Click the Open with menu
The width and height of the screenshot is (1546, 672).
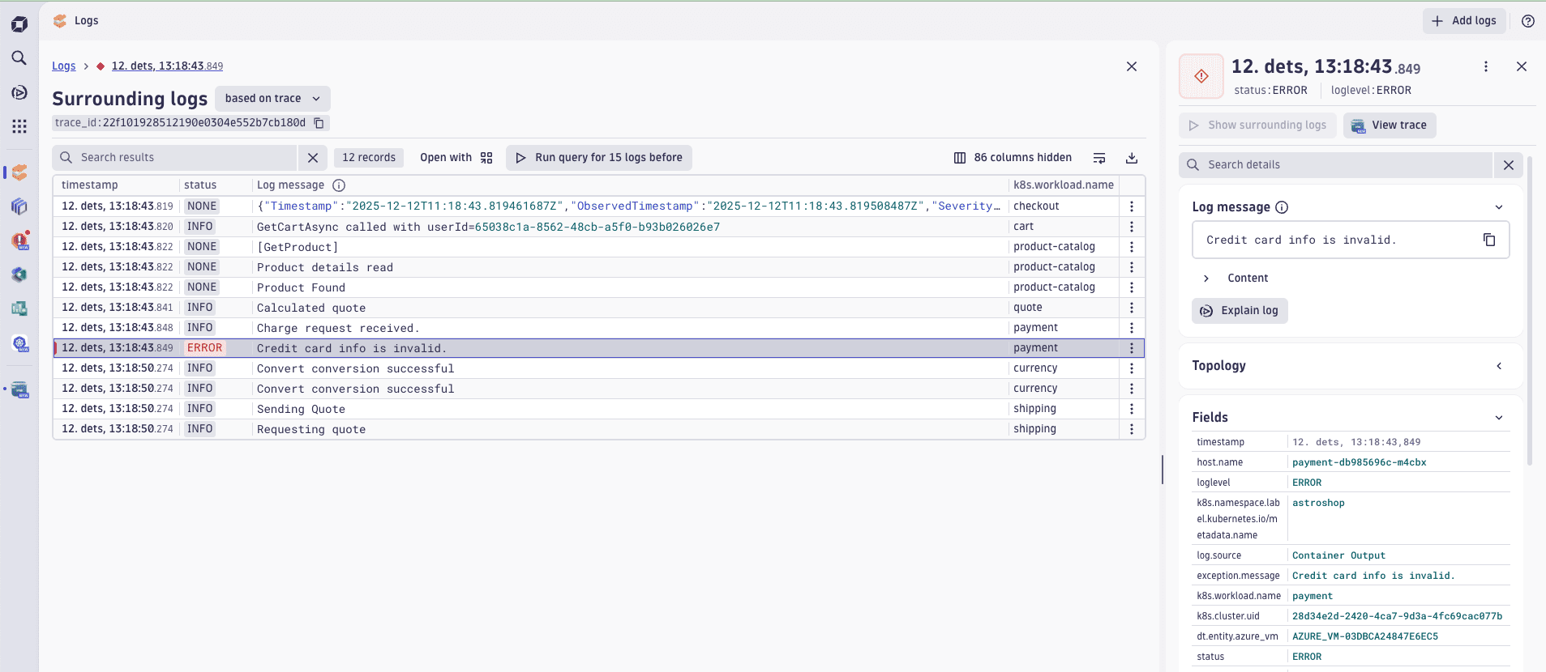coord(456,158)
